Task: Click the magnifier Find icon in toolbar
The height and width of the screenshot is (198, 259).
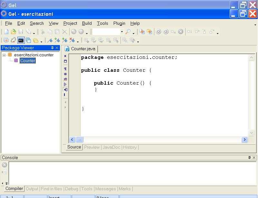Action: [128, 32]
